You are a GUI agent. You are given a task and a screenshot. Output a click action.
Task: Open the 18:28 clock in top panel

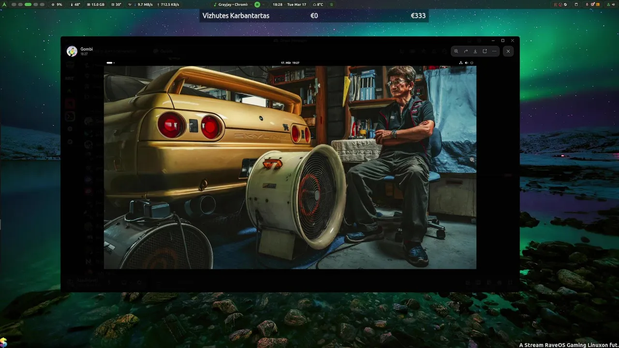click(x=278, y=4)
